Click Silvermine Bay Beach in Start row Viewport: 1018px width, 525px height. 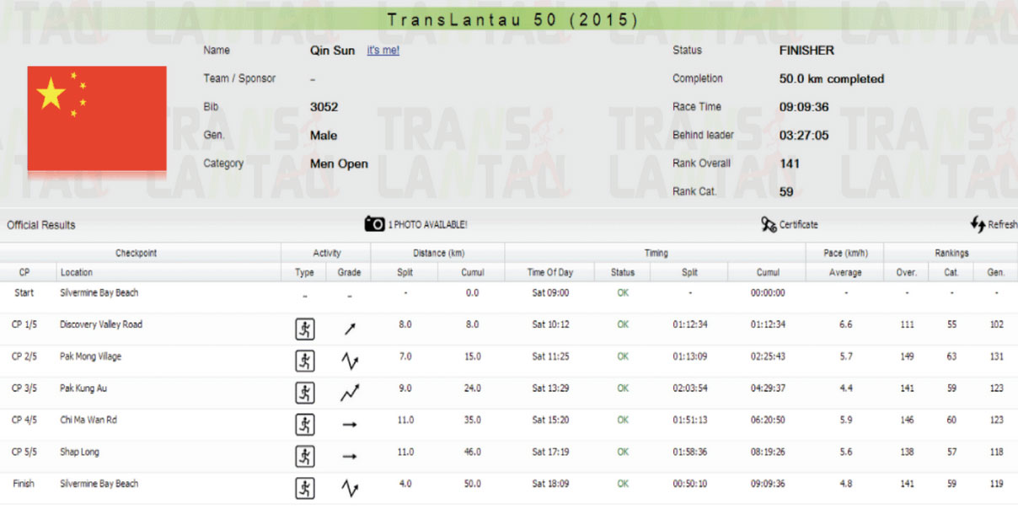click(x=99, y=292)
